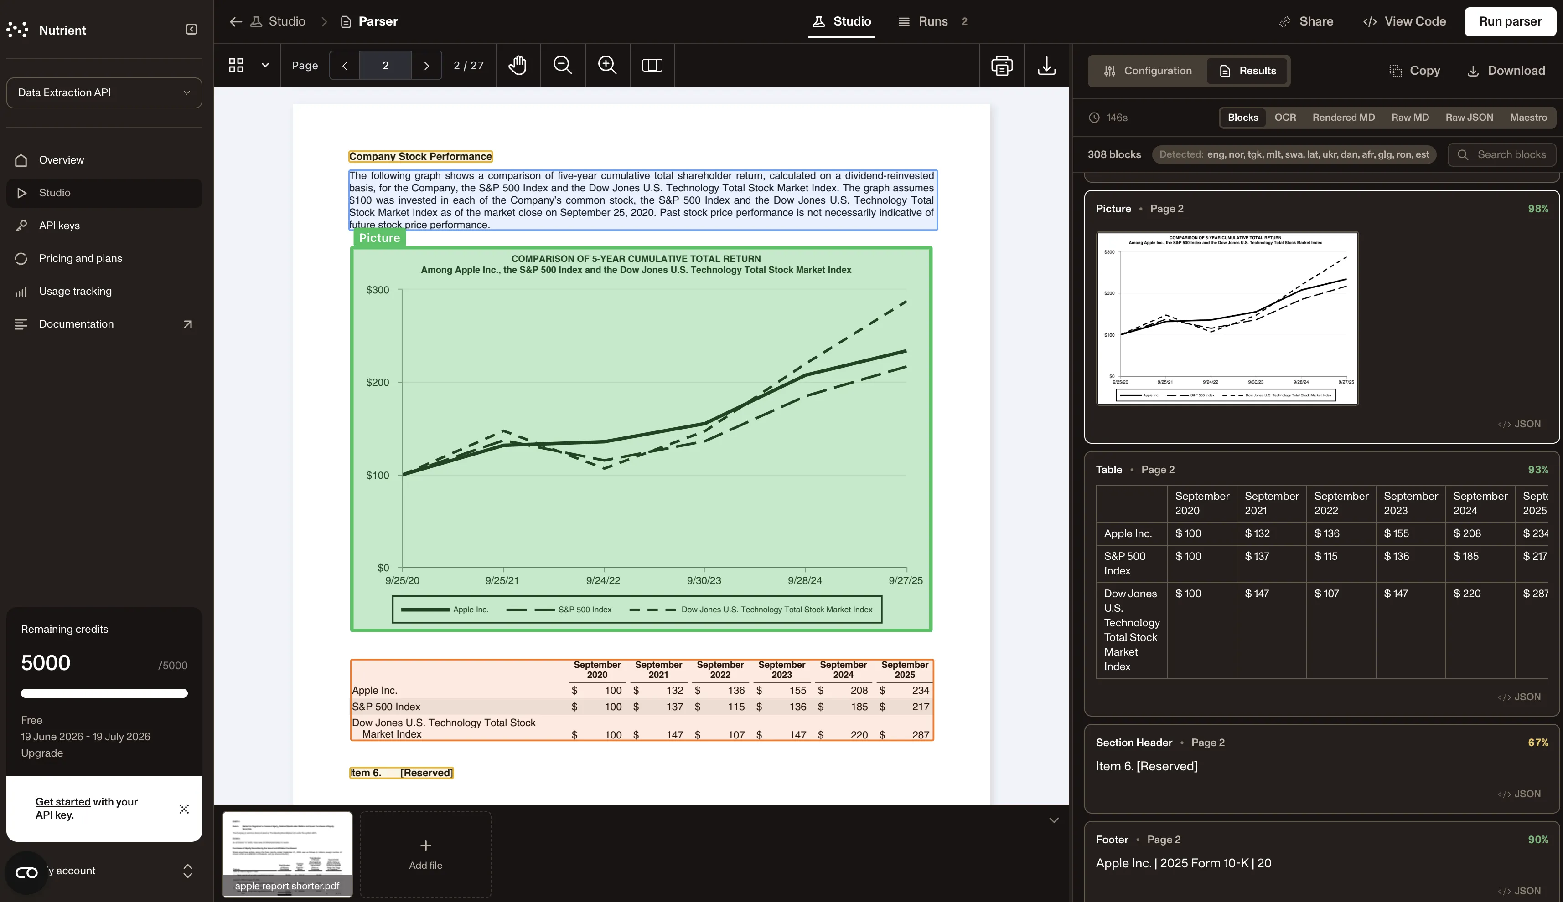Open Pricing and plans
Image resolution: width=1563 pixels, height=902 pixels.
point(104,258)
